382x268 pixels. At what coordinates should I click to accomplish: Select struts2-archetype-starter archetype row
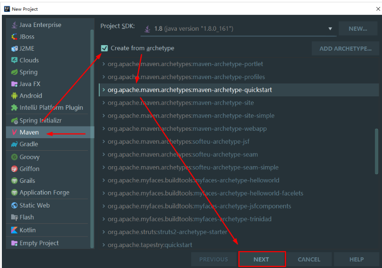[x=239, y=232]
